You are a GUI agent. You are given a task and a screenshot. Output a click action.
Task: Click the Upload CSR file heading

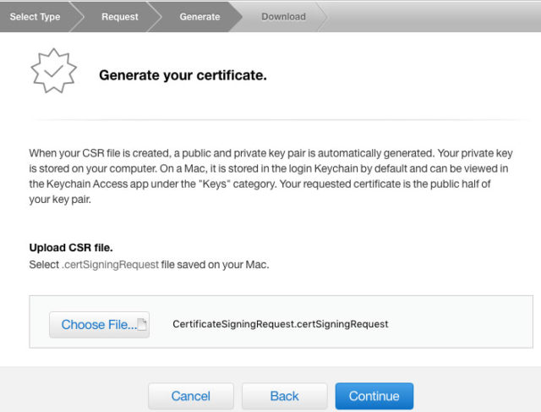tap(71, 248)
